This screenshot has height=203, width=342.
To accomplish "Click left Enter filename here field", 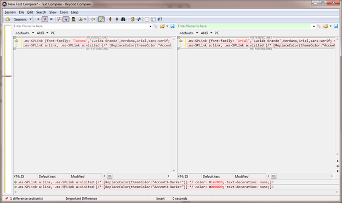I will click(81, 26).
